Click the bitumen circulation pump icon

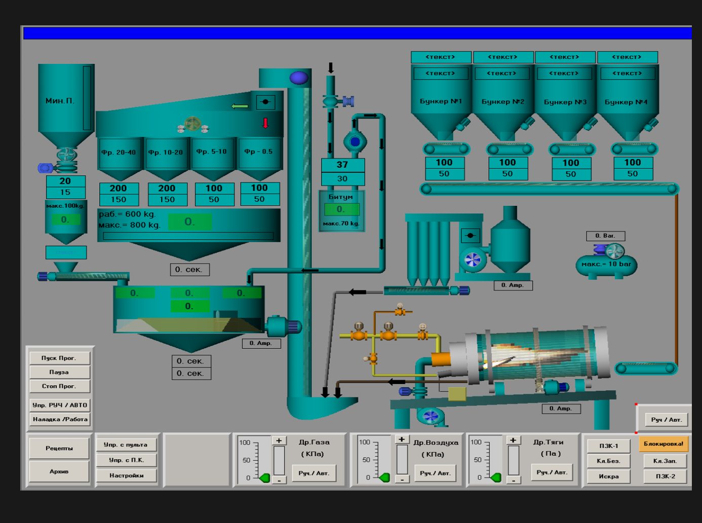click(355, 142)
